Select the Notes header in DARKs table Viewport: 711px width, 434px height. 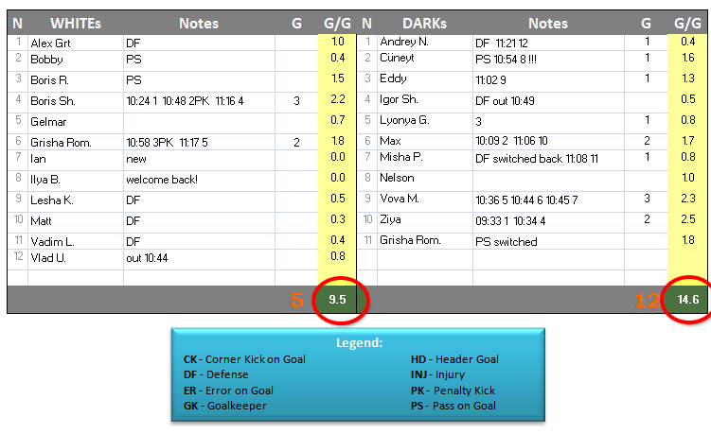coord(548,23)
